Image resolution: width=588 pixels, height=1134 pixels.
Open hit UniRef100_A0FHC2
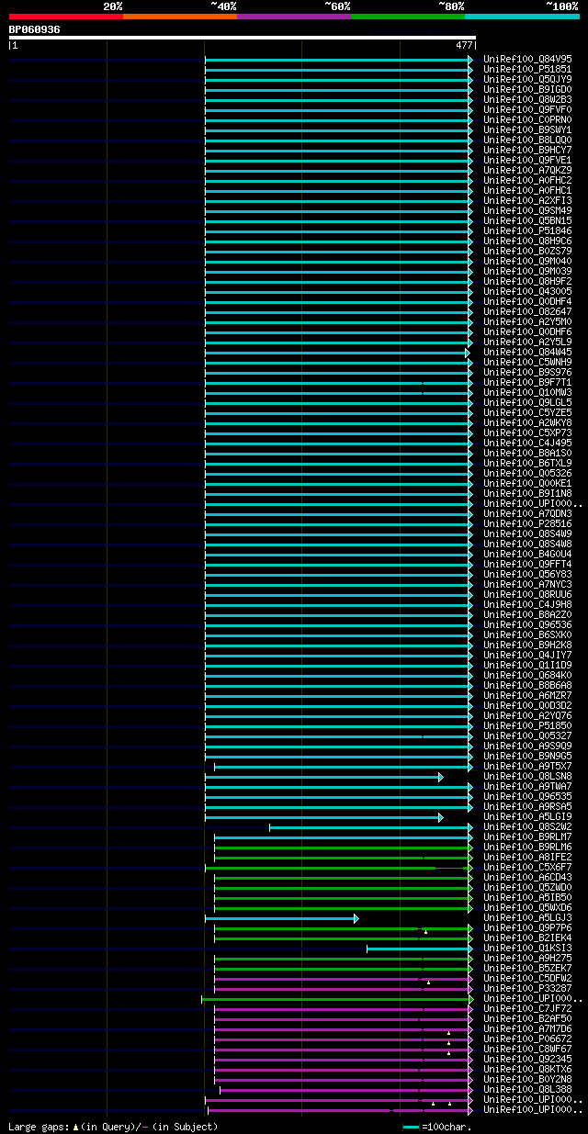pos(527,180)
